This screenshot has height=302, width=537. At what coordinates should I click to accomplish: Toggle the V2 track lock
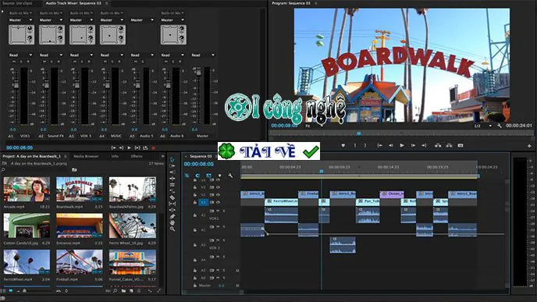click(195, 195)
